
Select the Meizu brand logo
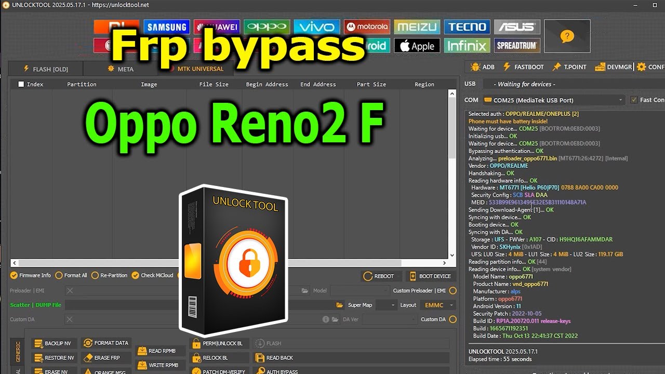417,27
